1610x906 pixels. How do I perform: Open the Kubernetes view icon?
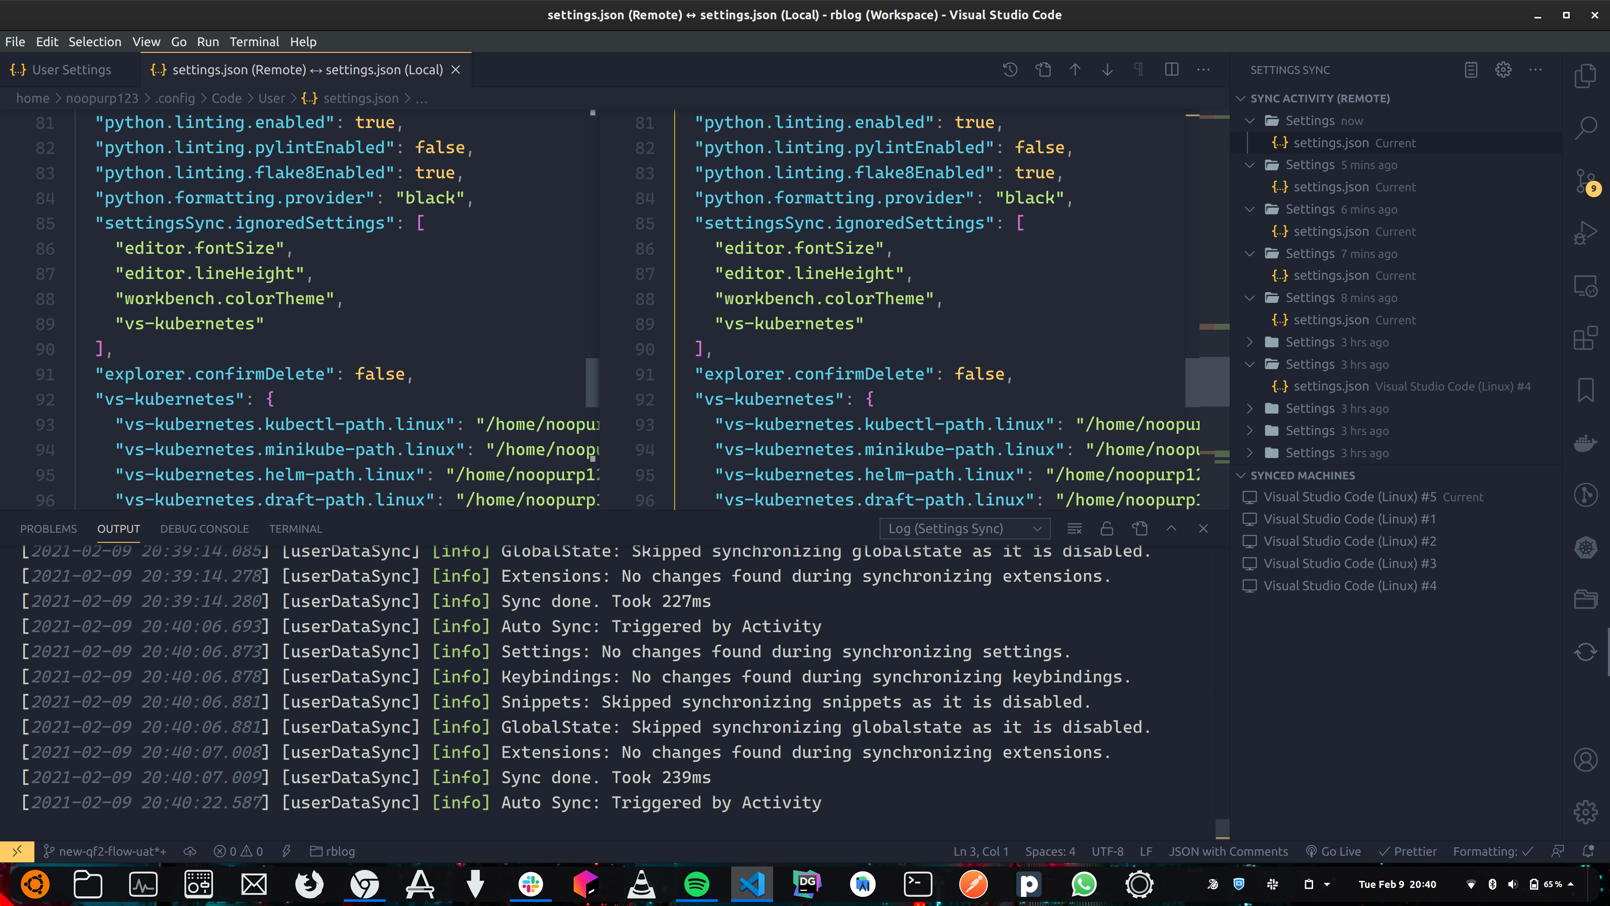click(1585, 548)
